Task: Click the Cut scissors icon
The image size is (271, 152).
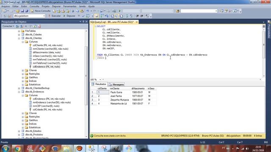Action: [73, 11]
